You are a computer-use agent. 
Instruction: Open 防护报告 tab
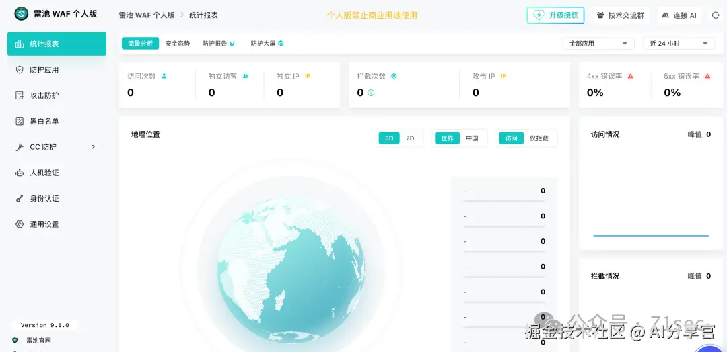[x=219, y=44]
